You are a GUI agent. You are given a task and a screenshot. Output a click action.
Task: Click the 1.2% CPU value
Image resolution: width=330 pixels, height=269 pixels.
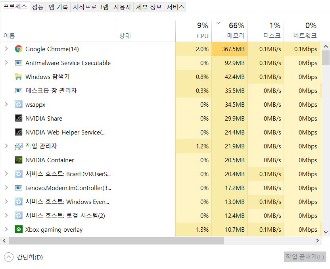click(x=202, y=146)
